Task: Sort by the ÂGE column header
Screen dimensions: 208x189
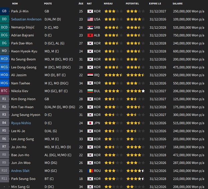Action: 81,4
